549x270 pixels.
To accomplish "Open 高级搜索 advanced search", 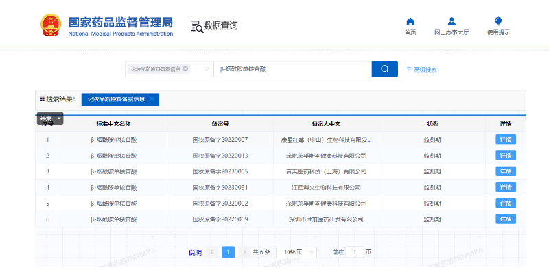I will pos(422,70).
